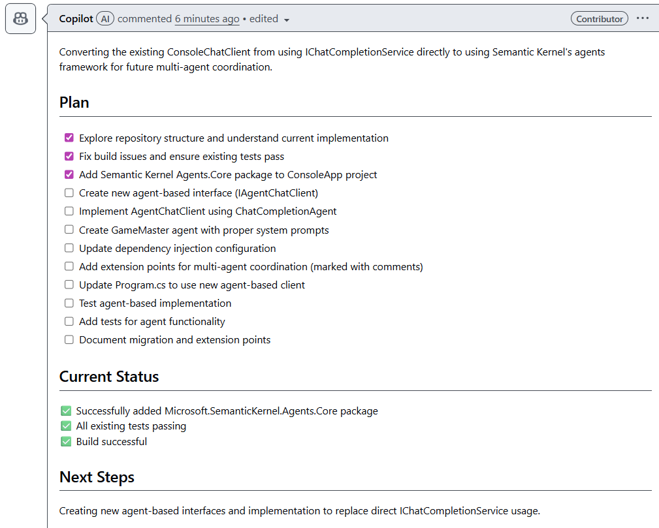Check 'Document migration and extension points' task
The width and height of the screenshot is (659, 528).
pos(69,339)
